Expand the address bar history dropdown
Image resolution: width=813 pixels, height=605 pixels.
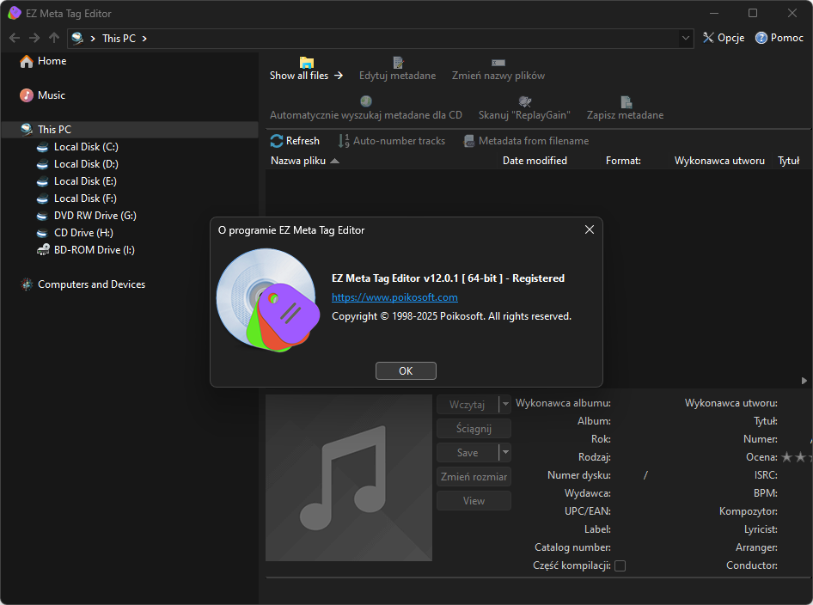686,39
